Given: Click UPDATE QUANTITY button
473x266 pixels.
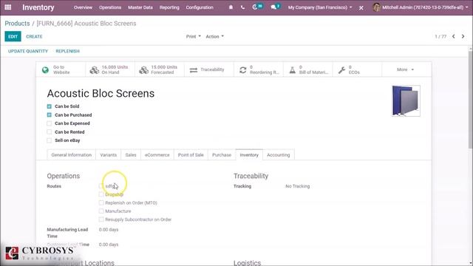Looking at the screenshot, I should pyautogui.click(x=28, y=51).
